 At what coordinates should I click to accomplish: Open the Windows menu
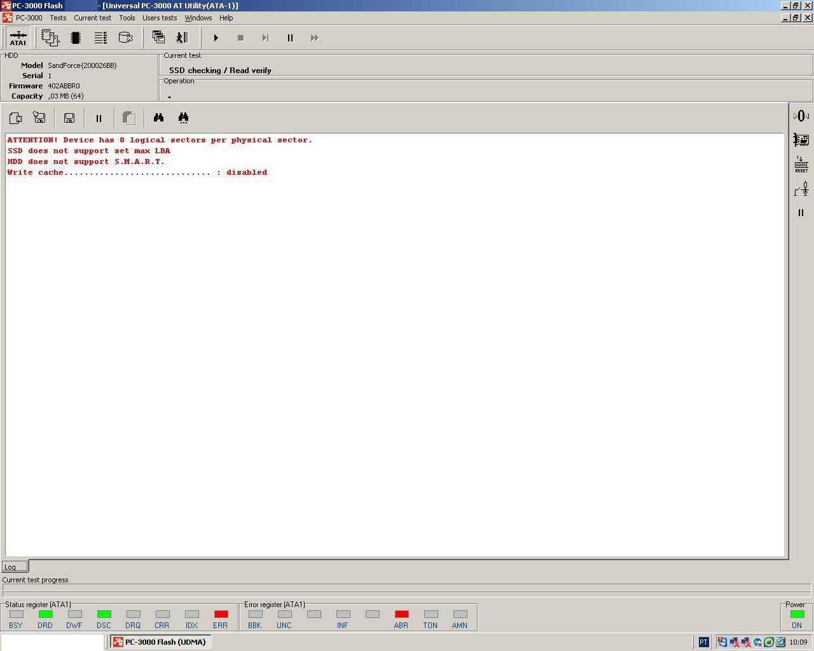(198, 18)
